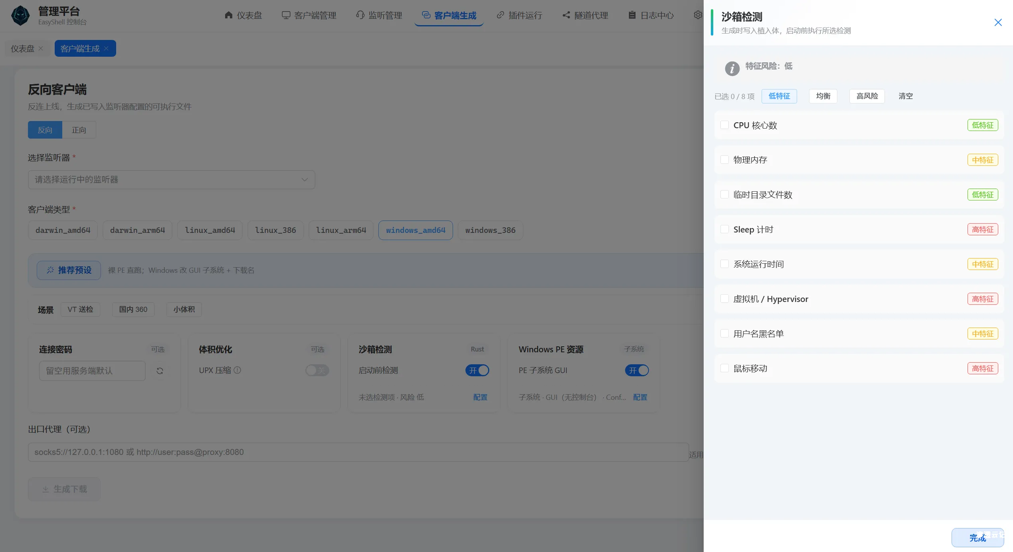
Task: Select the 国内 360 scenario
Action: point(133,309)
